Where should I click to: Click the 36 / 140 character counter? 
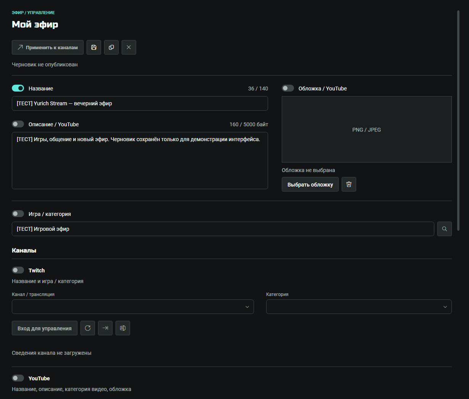(258, 88)
